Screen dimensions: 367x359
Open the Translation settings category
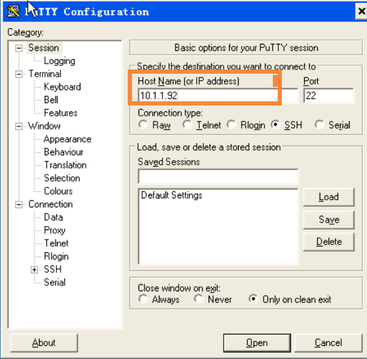65,165
